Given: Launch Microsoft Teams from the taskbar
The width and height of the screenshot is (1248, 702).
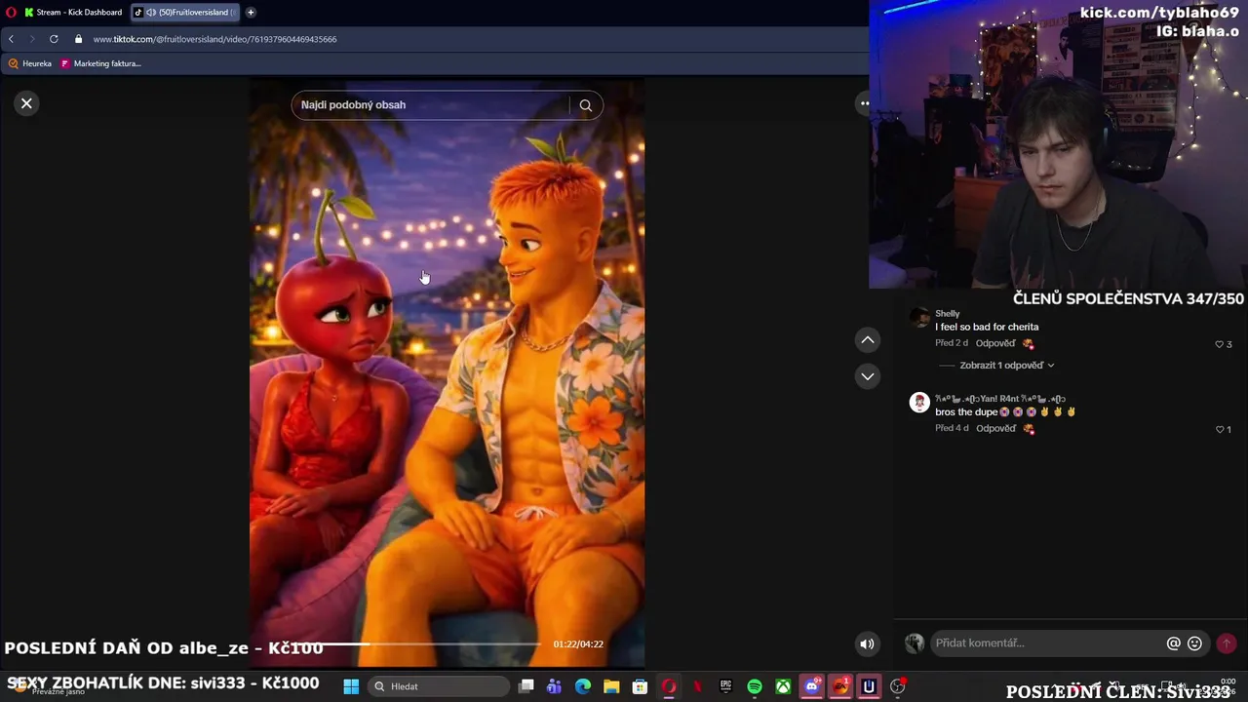Looking at the screenshot, I should 555,686.
